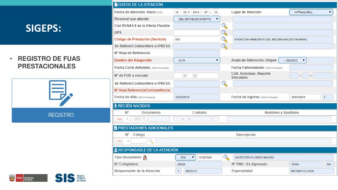Click magnifier next to first Se Refiere/Contrarefiere a IPRESS
Image resolution: width=338 pixels, height=190 pixels.
[x=224, y=46]
